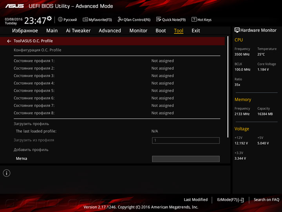Click Last Modified button
The width and height of the screenshot is (282, 212).
pyautogui.click(x=196, y=200)
